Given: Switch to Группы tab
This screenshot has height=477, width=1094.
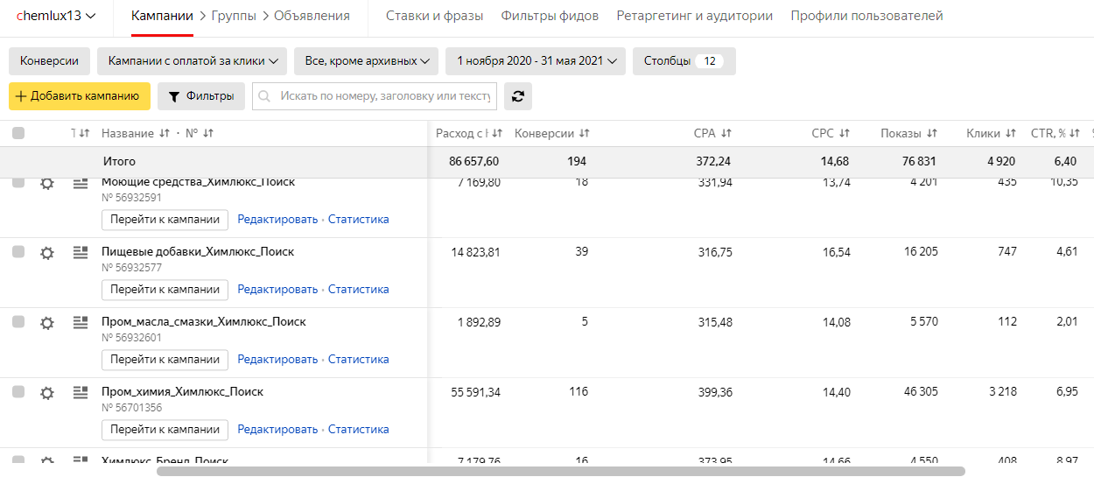Looking at the screenshot, I should coord(235,16).
